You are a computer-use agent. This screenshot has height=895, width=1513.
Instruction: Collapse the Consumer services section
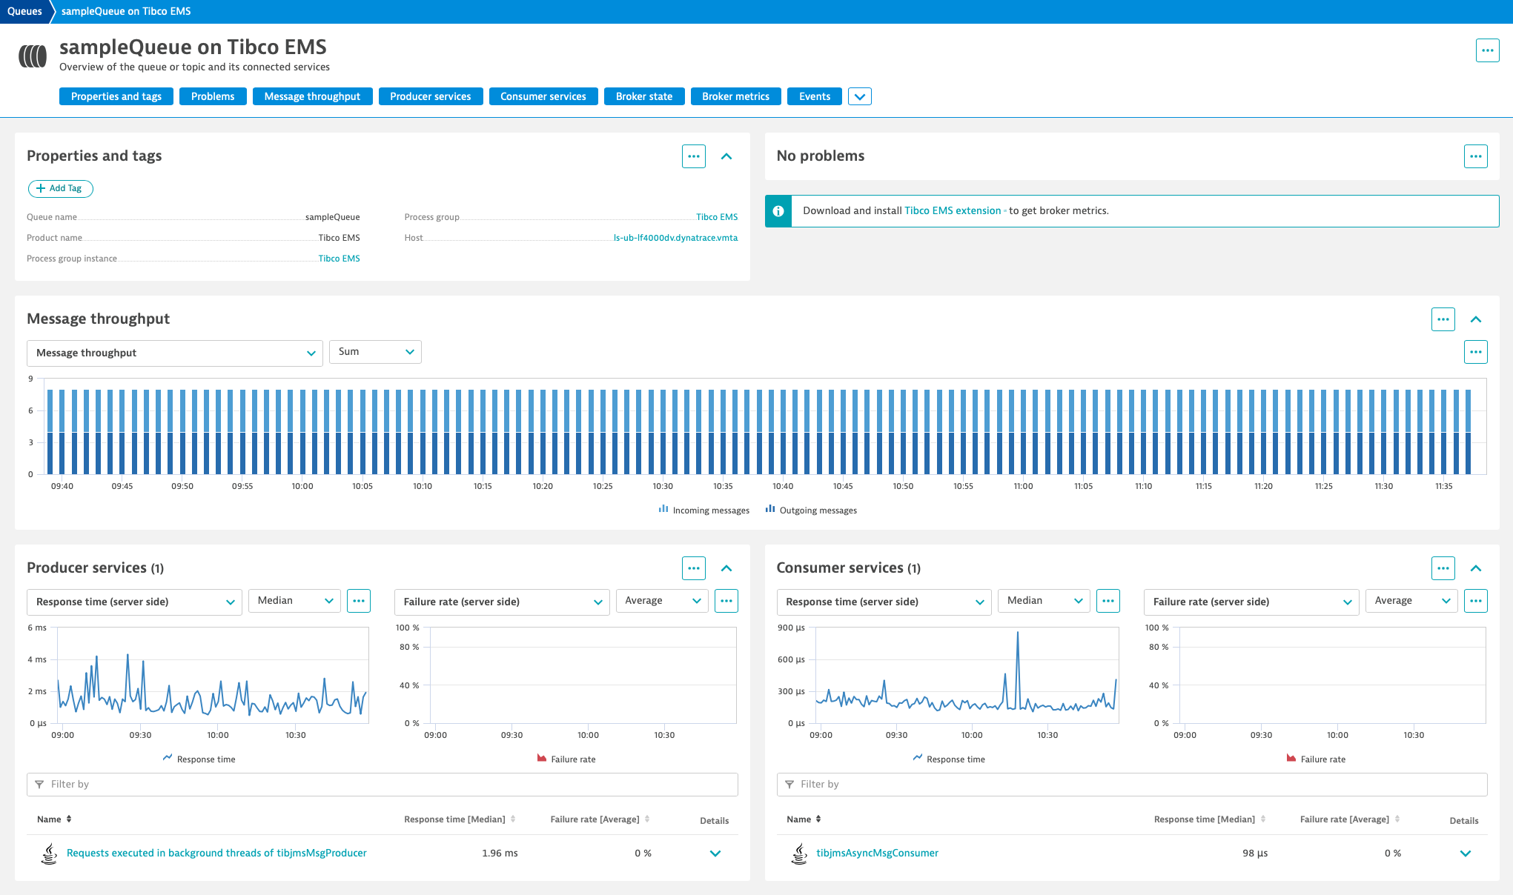click(x=1475, y=568)
